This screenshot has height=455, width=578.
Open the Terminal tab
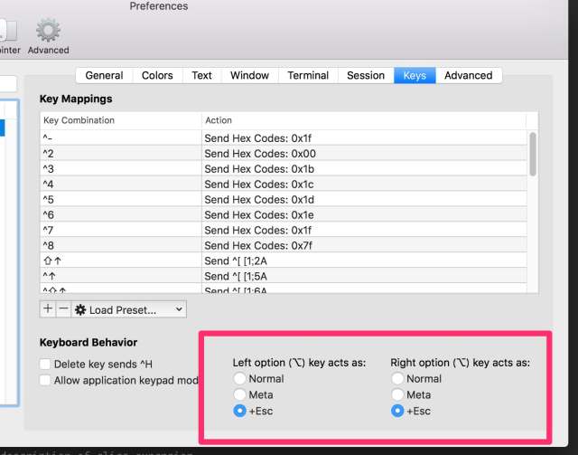(308, 76)
